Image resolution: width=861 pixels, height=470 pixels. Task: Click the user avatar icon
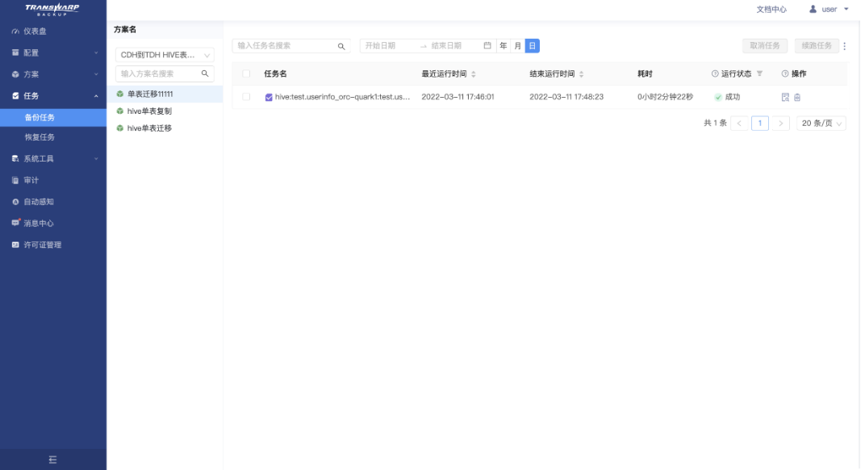coord(813,9)
